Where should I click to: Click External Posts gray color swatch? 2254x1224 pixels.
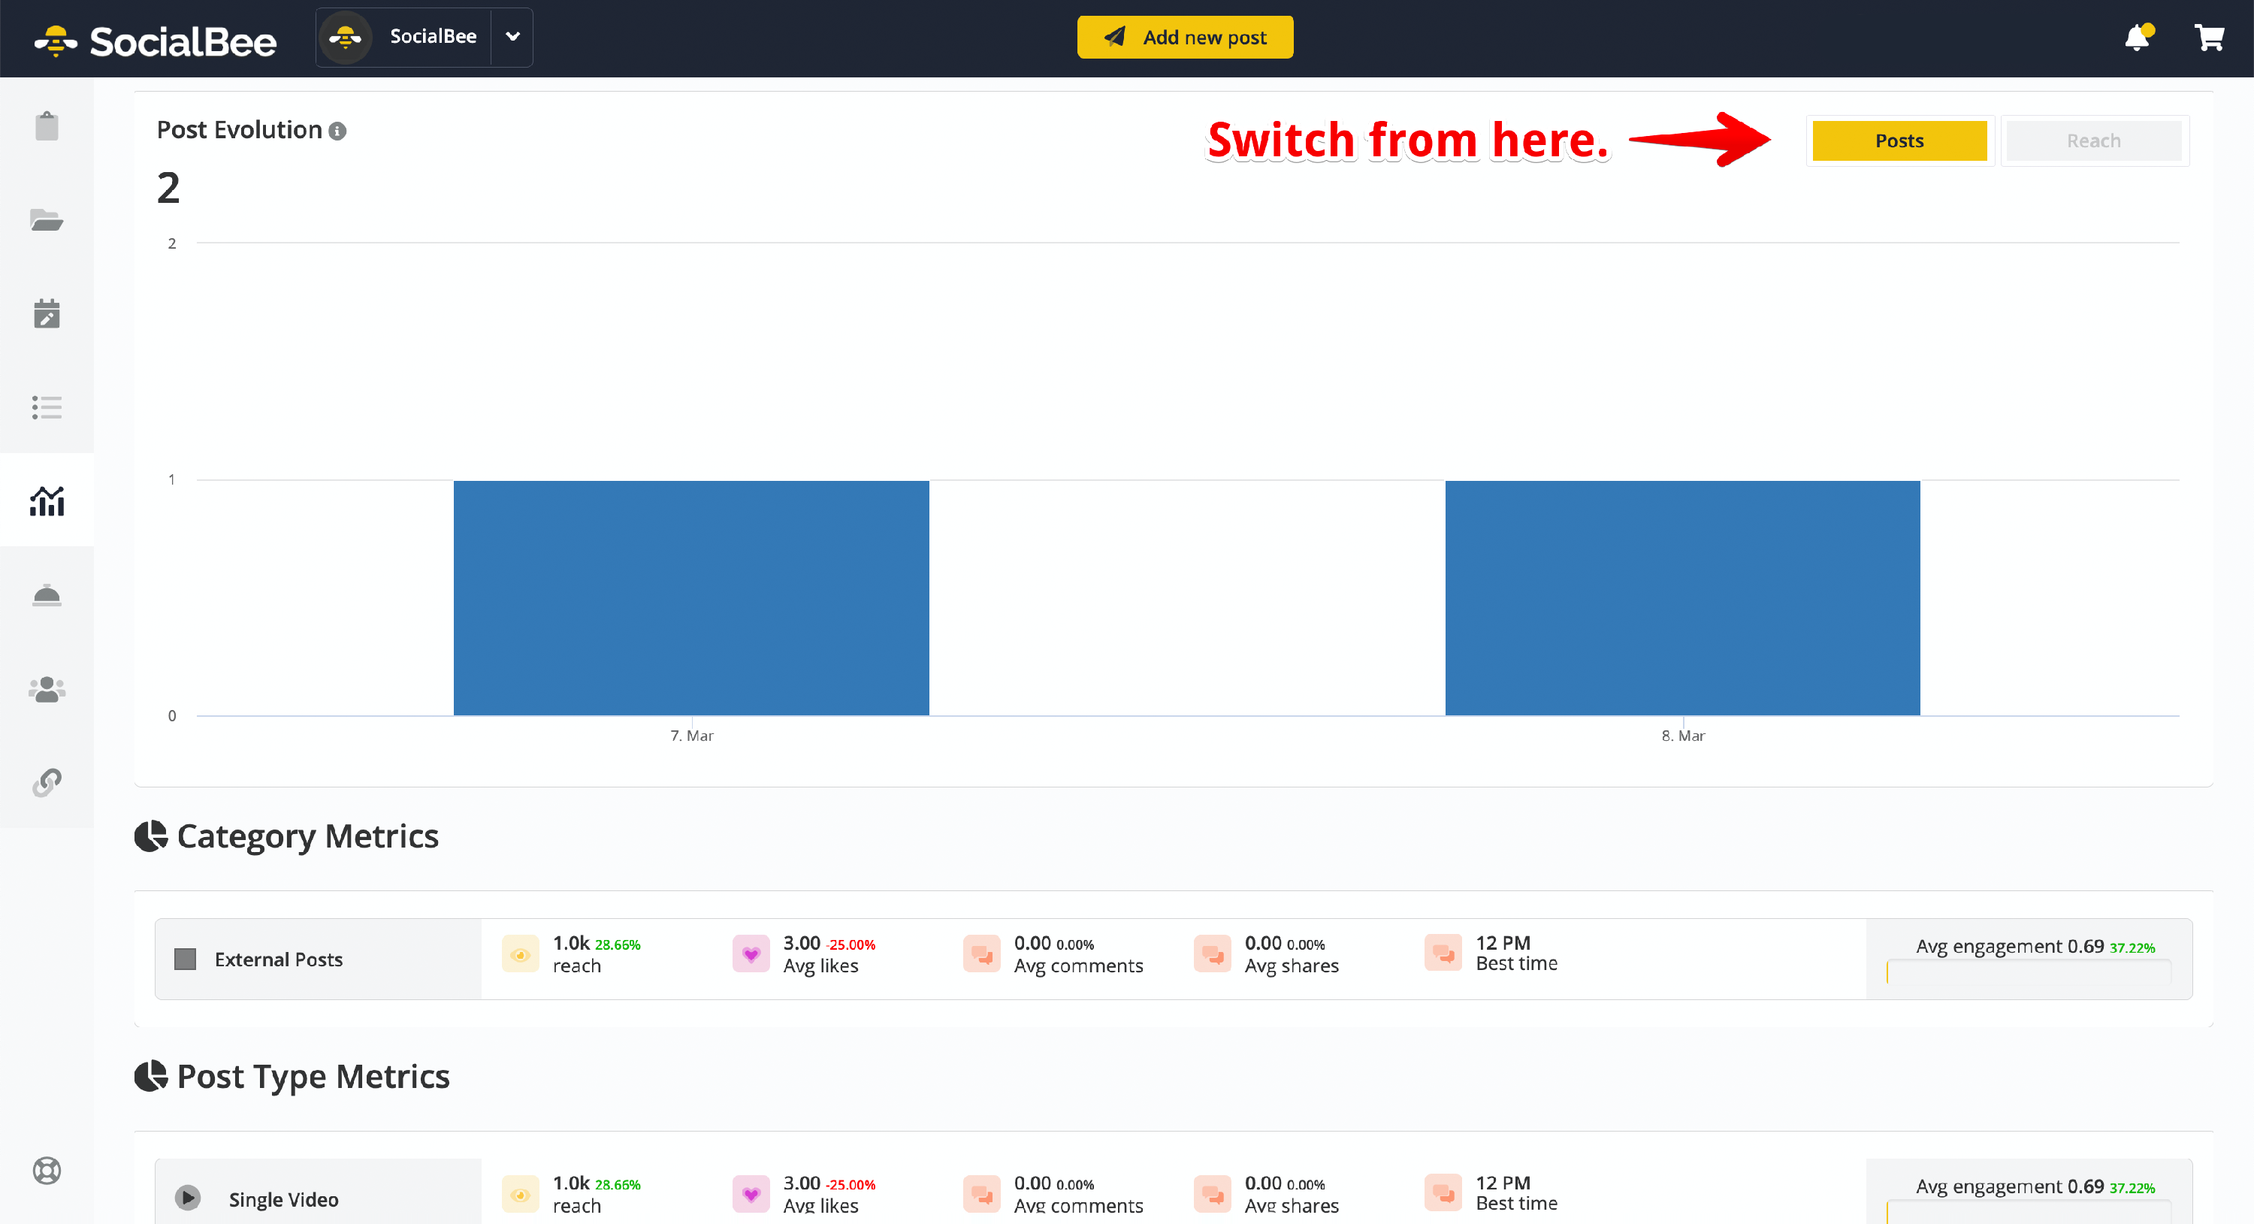[x=185, y=959]
